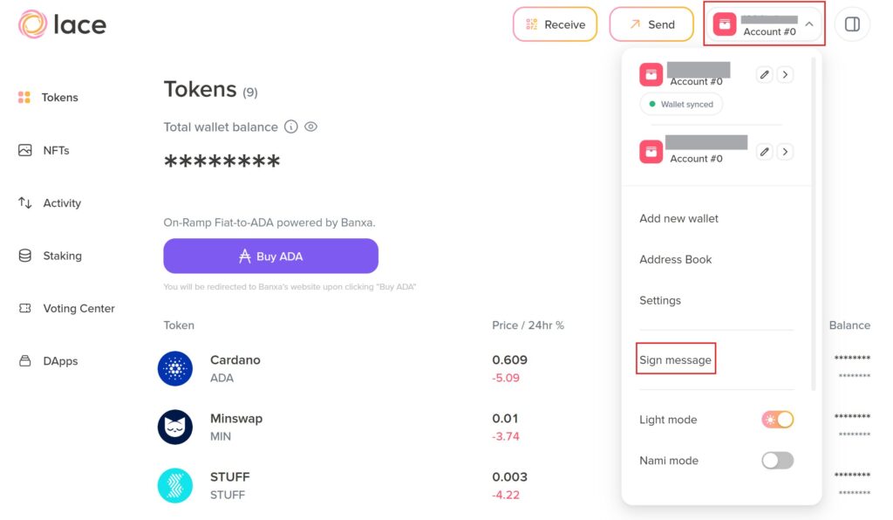Click the Cardano ADA token icon
893x520 pixels.
click(175, 368)
